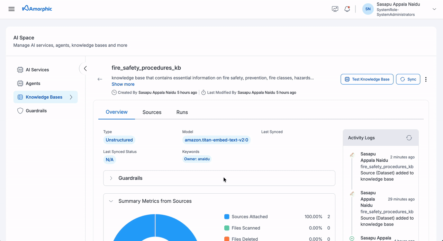Select the Guardrails sidebar icon
Screen dimensions: 443x241
[x=20, y=110]
